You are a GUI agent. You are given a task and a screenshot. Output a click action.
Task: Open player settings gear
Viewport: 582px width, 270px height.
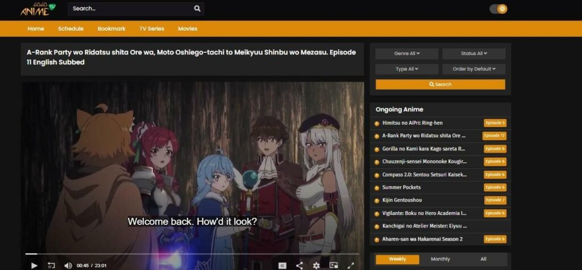(x=316, y=265)
